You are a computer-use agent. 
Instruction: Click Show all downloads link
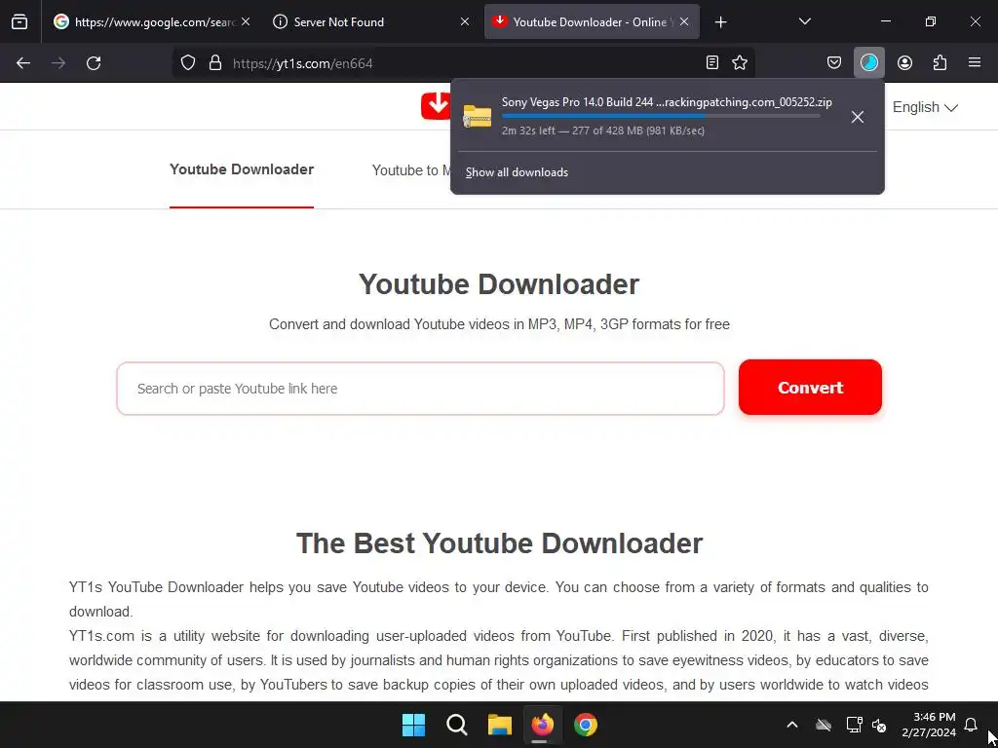pos(517,172)
